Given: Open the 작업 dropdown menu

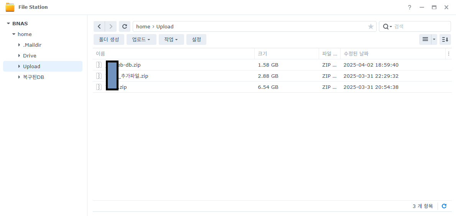Looking at the screenshot, I should pyautogui.click(x=171, y=39).
